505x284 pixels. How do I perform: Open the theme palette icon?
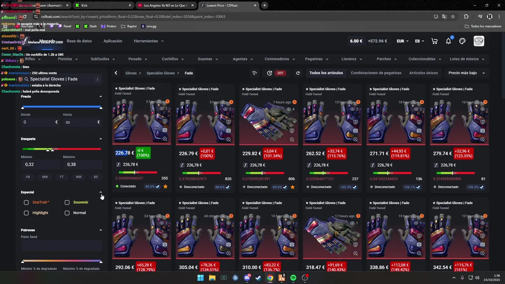[462, 41]
